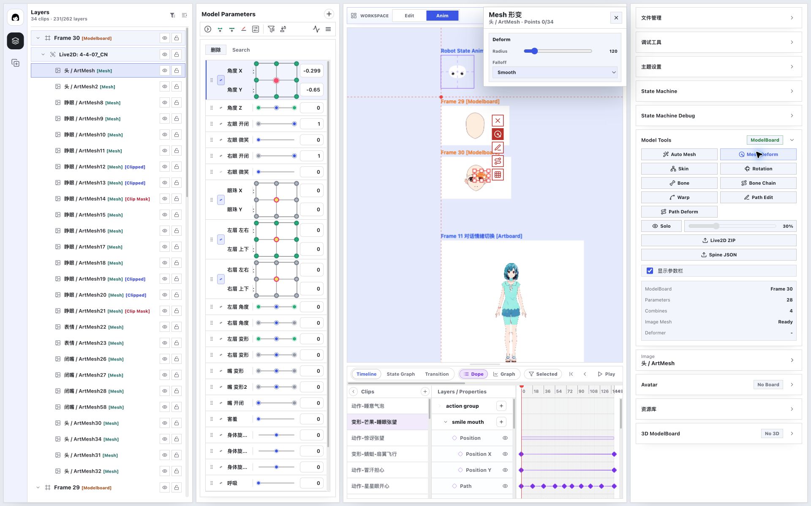The height and width of the screenshot is (506, 811).
Task: Switch workspace to Anim mode
Action: point(442,16)
